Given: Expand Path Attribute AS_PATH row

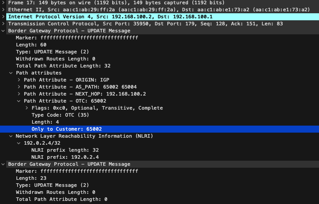Looking at the screenshot, I should [19, 87].
